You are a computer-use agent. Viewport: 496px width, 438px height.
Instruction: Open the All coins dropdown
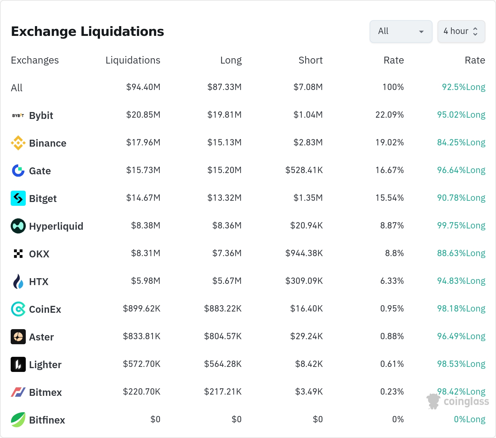click(401, 31)
